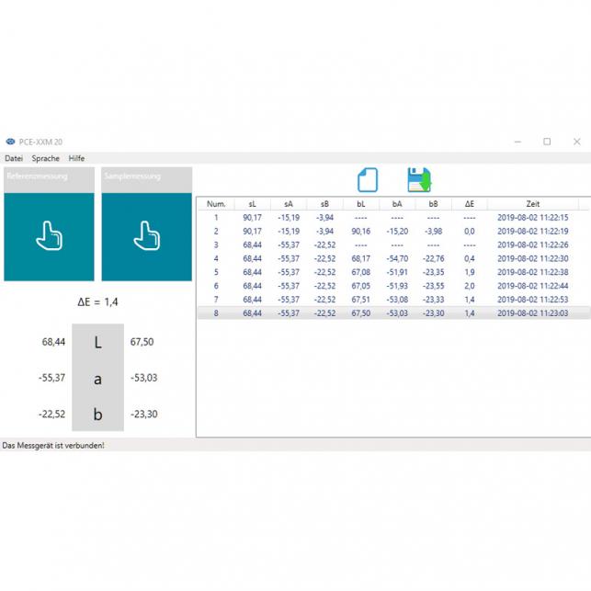Screen dimensions: 591x591
Task: Click the bL column header
Action: click(360, 204)
